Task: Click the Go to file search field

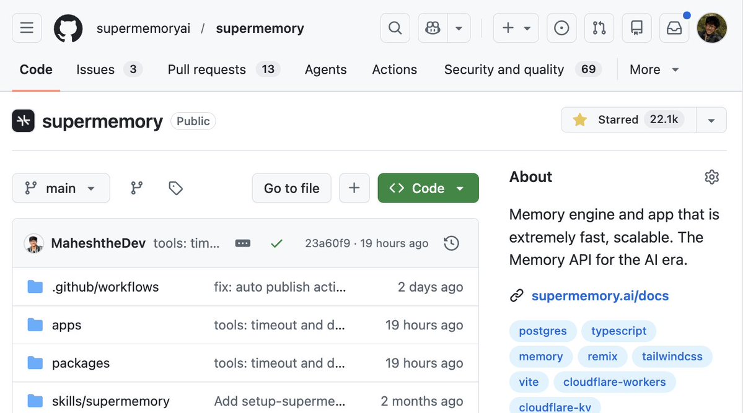Action: point(291,188)
